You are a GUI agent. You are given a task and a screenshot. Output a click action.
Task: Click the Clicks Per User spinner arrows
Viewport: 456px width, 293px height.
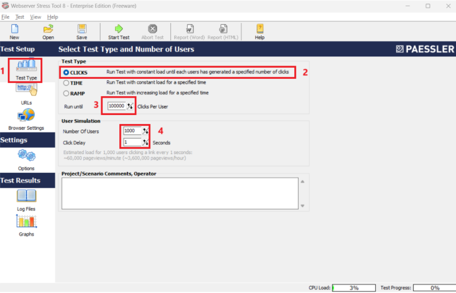(130, 106)
